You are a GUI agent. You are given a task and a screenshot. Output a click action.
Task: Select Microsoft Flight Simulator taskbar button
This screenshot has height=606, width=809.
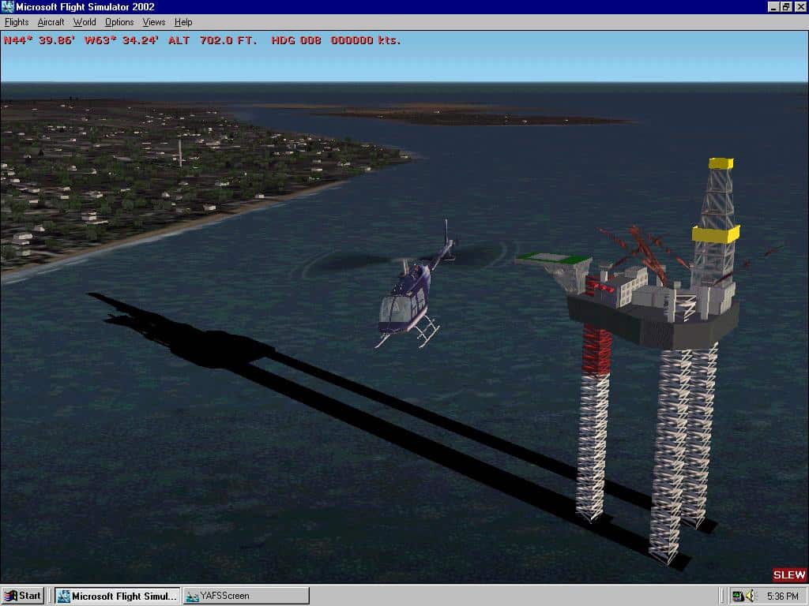coord(118,596)
